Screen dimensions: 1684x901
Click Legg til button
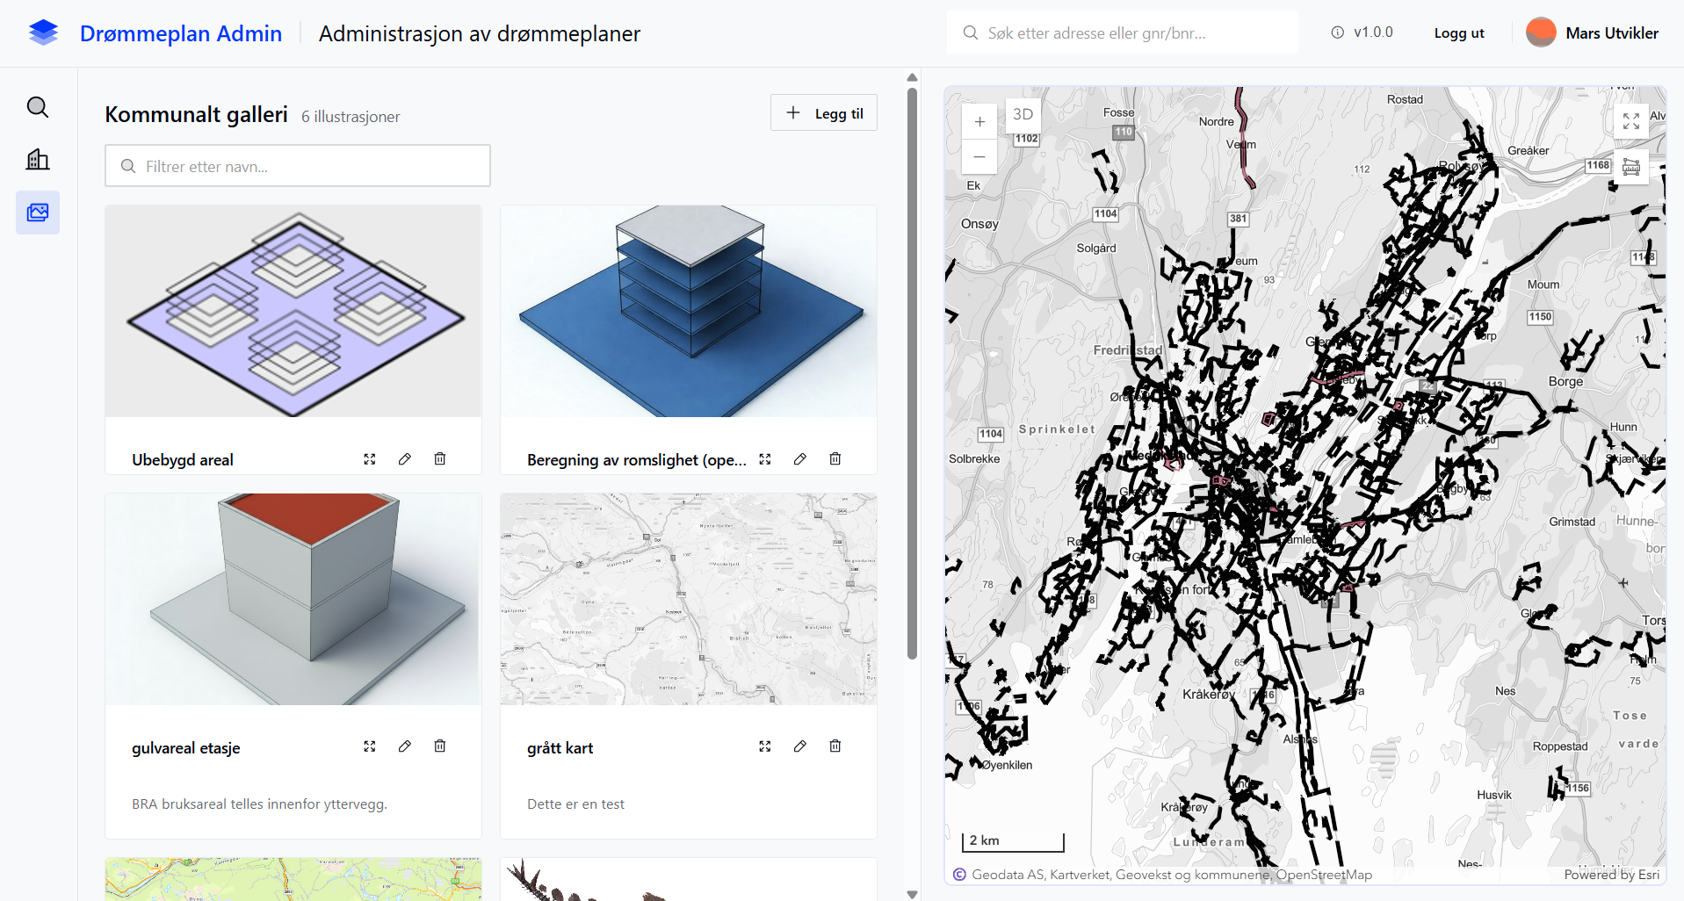(x=824, y=113)
